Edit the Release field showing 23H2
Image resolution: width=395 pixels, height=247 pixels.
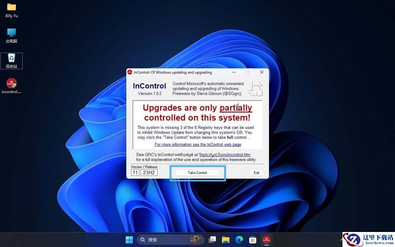(x=149, y=173)
